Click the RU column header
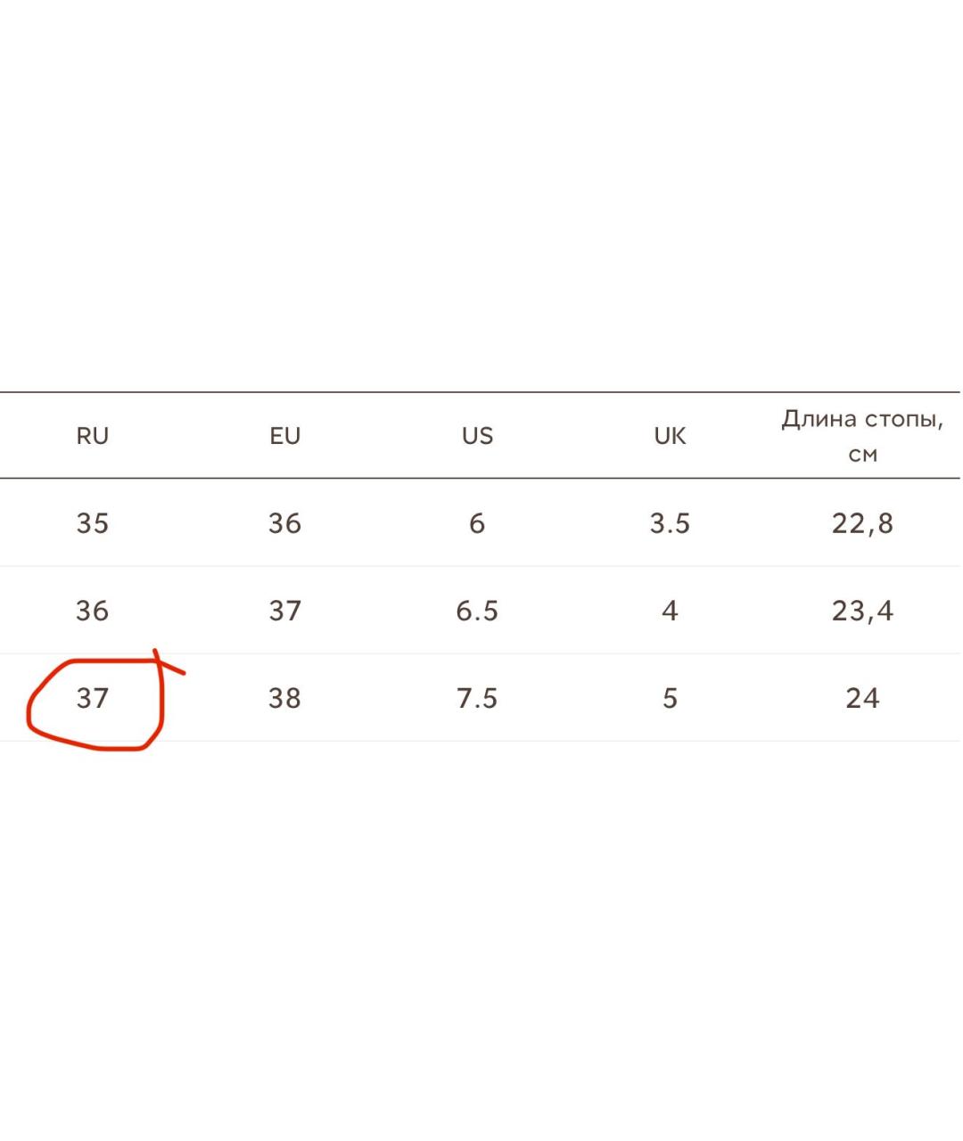This screenshot has width=963, height=1141. (x=93, y=436)
